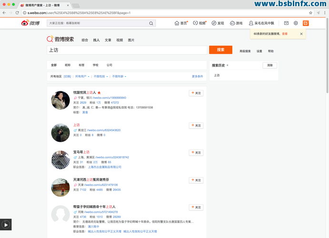Click the site info icon in address bar

(25, 13)
